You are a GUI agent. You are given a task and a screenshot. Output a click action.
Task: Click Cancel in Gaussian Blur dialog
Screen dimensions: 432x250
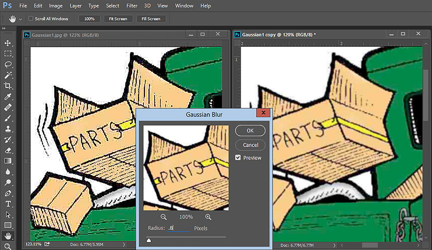click(250, 145)
